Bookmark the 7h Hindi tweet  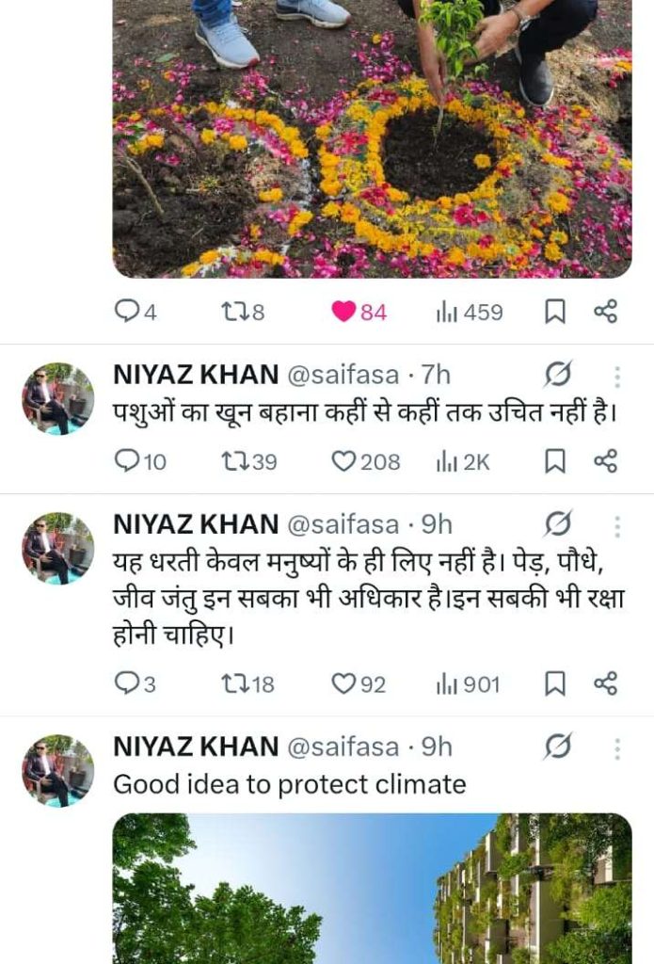click(555, 461)
